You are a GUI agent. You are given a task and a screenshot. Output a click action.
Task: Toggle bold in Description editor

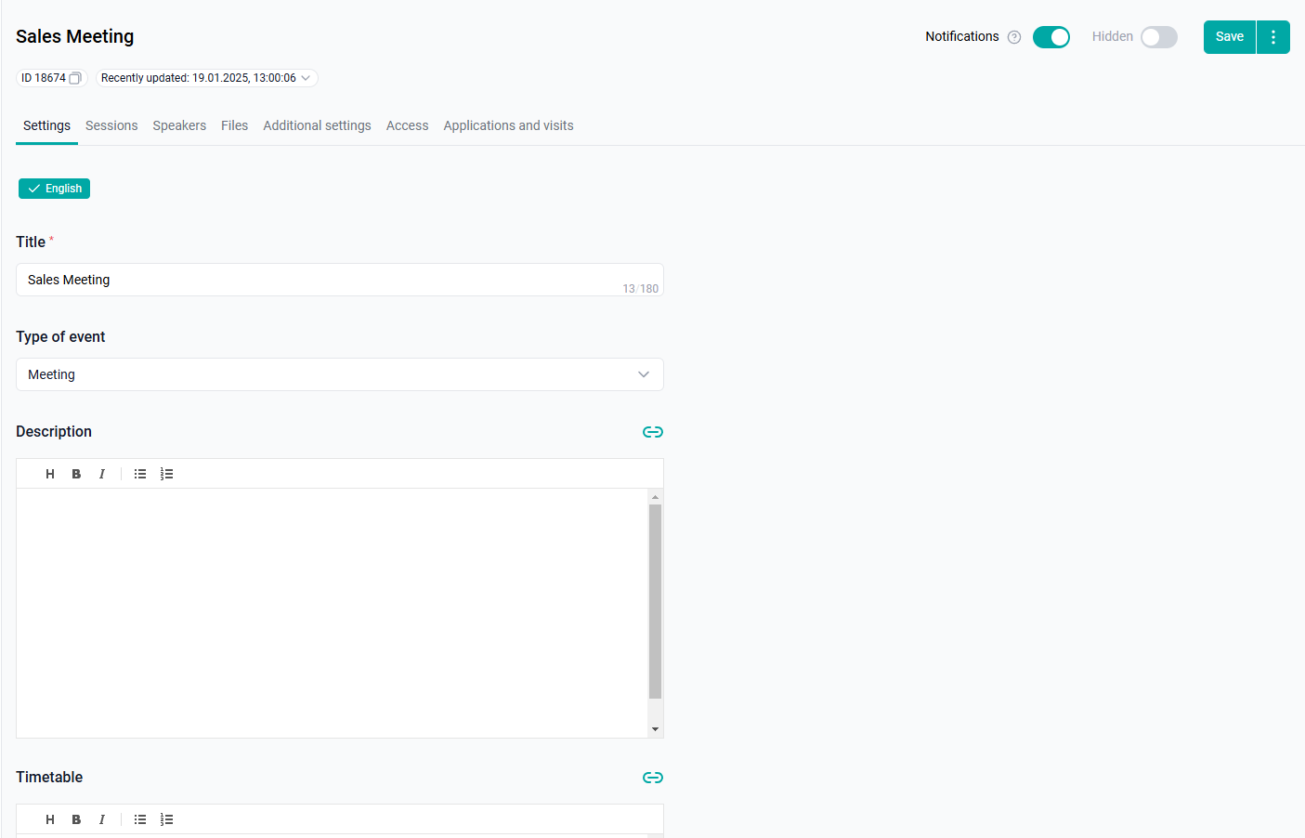point(76,474)
